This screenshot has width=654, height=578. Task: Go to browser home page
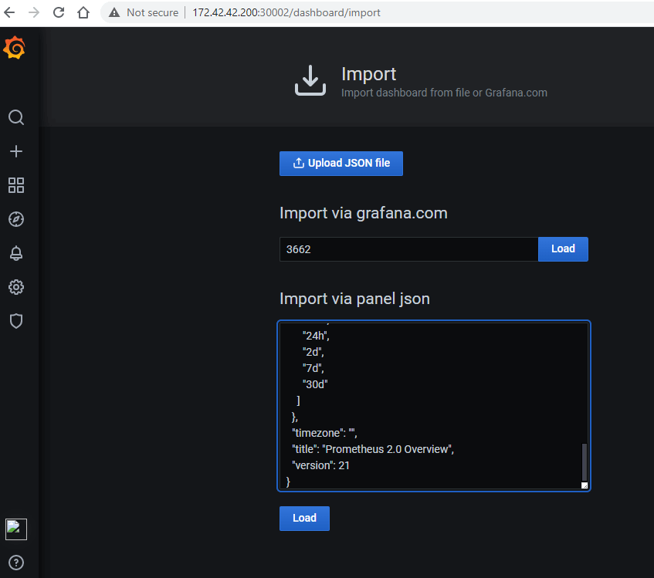[83, 12]
